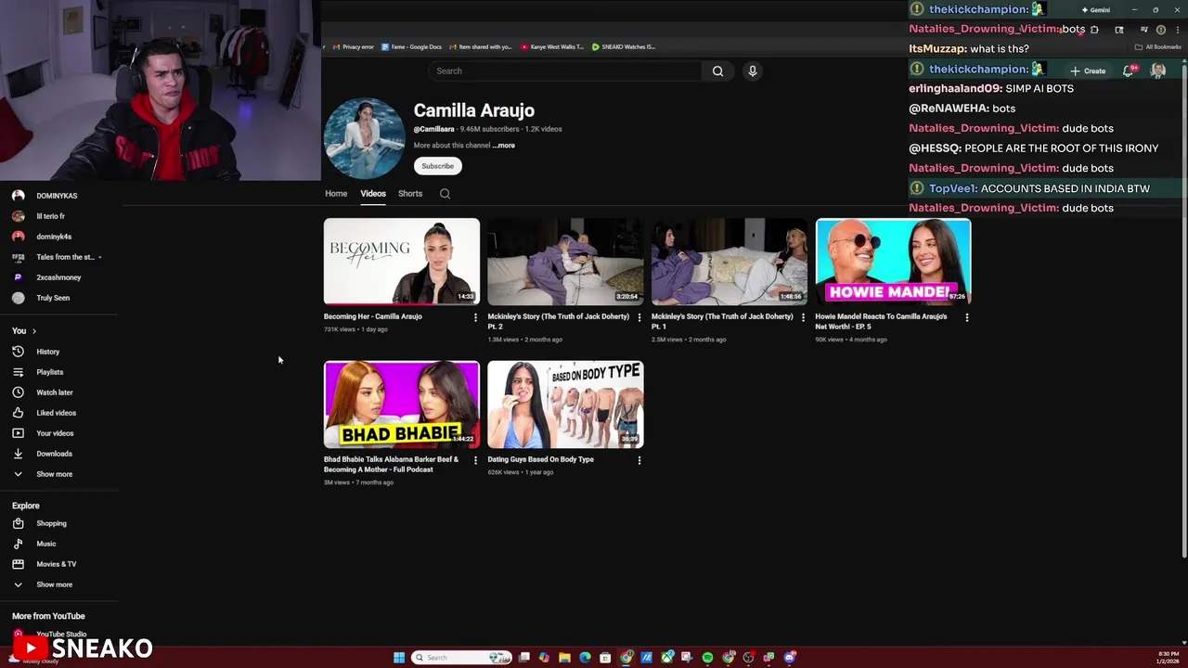The height and width of the screenshot is (668, 1188).
Task: Open YouTube Studio link
Action: 61,635
